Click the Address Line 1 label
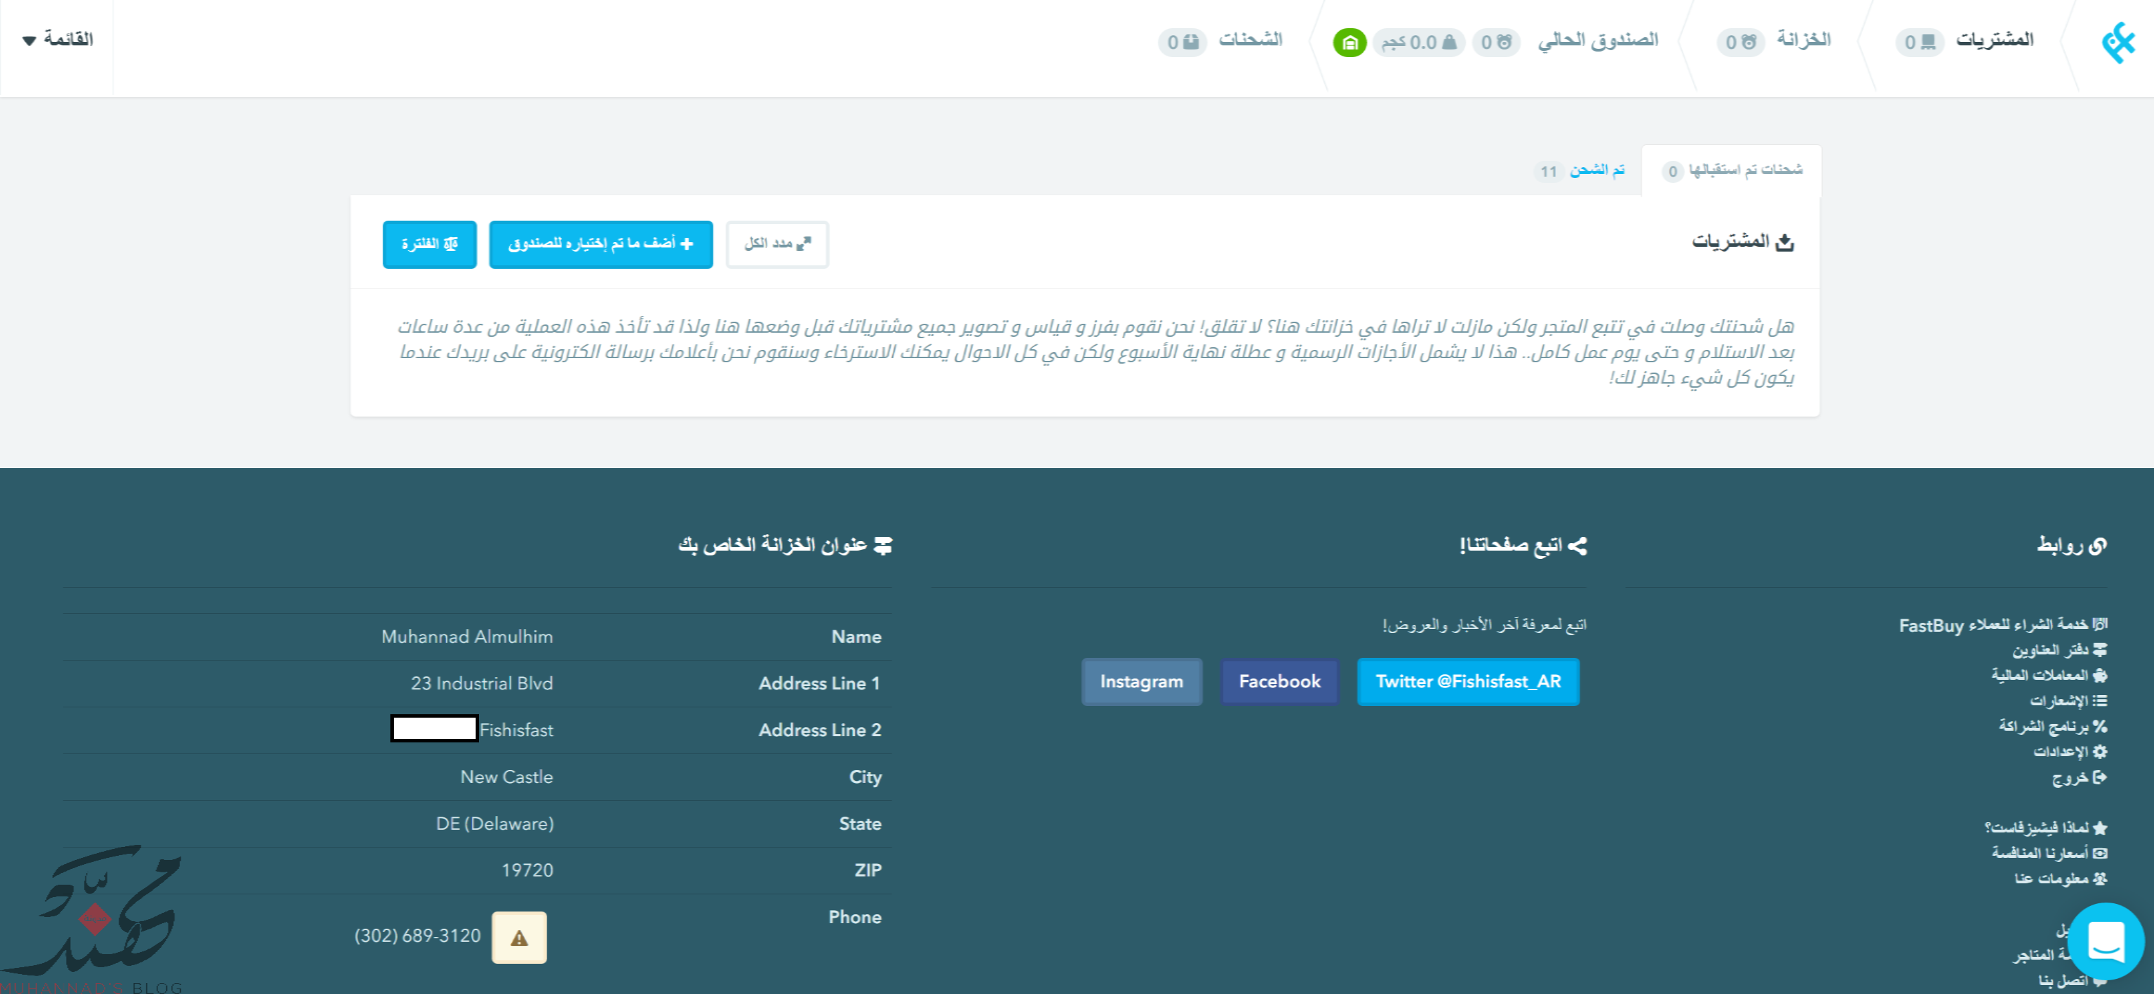This screenshot has width=2154, height=994. [x=819, y=684]
